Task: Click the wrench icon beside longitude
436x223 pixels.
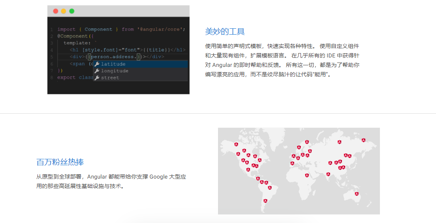Action: tap(97, 71)
